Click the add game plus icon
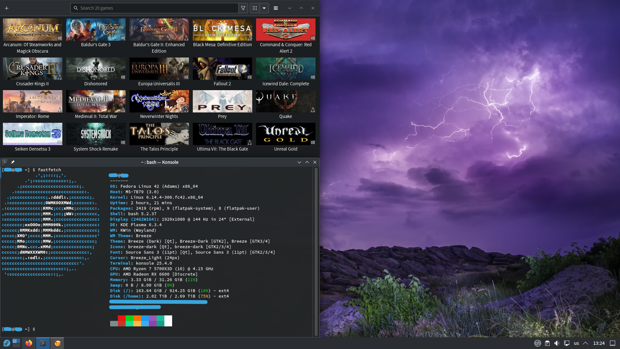This screenshot has height=349, width=620. [6, 8]
